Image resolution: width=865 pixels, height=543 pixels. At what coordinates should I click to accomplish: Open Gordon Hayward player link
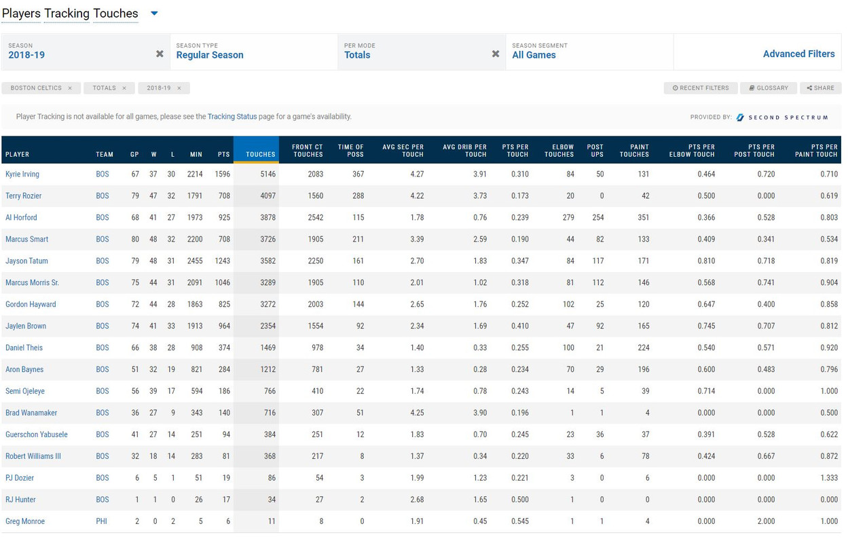31,305
